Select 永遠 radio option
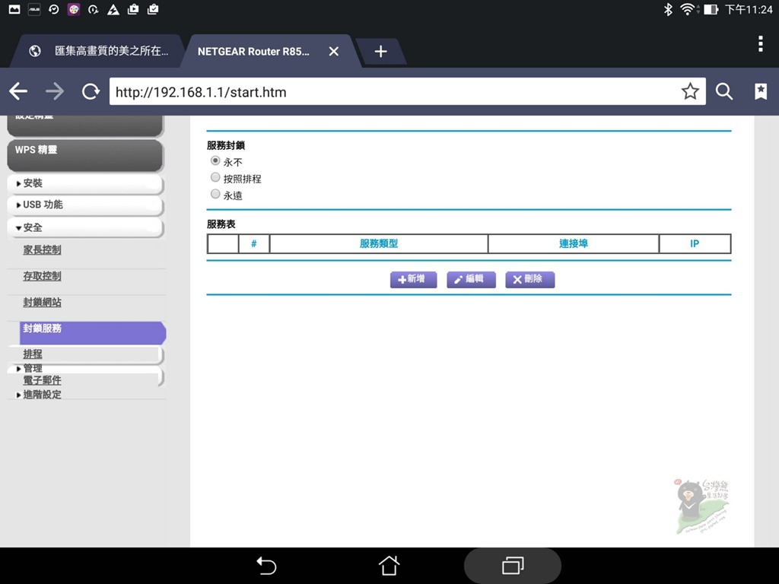Screen dimensions: 779x584 tap(215, 194)
